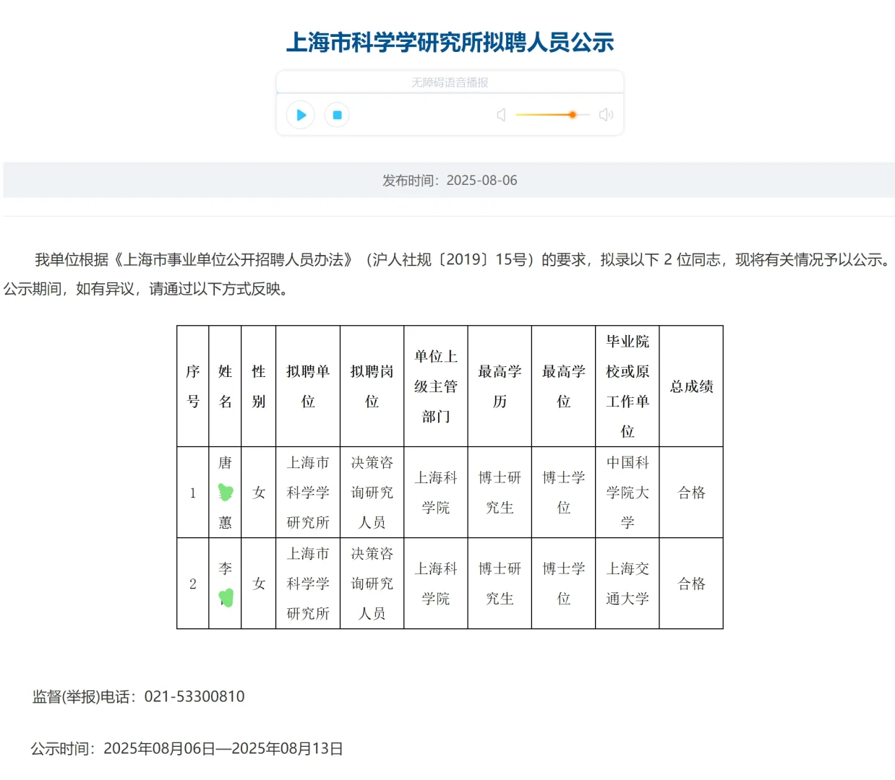Click gender 女 in row 1

pos(259,493)
